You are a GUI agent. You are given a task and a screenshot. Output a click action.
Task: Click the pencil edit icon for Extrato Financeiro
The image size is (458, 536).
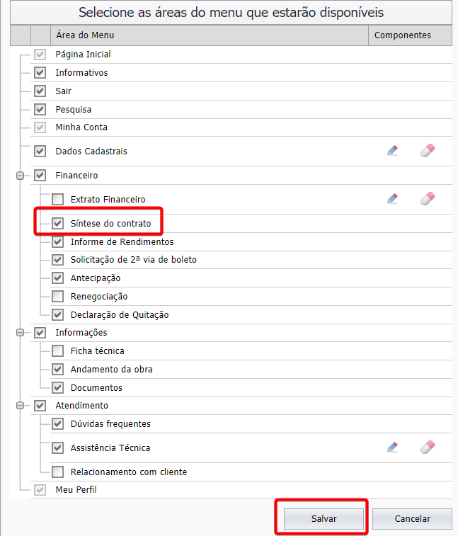click(392, 199)
